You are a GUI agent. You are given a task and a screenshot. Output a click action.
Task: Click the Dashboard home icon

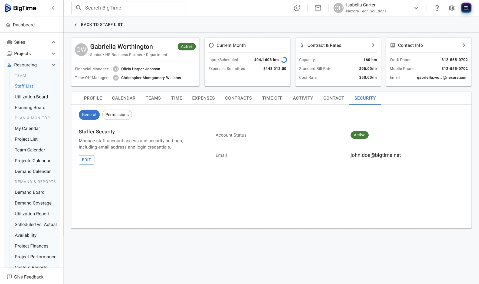tap(8, 25)
